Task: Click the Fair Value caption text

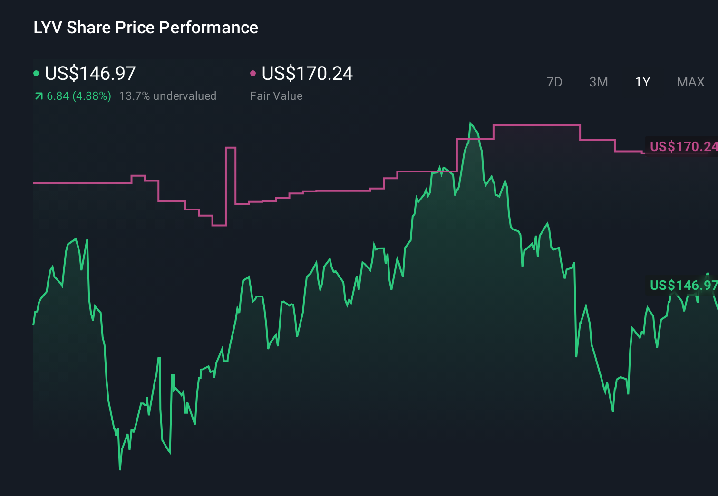Action: pyautogui.click(x=276, y=96)
